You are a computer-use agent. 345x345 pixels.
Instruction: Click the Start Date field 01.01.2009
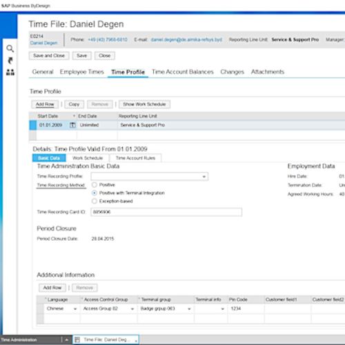(x=53, y=125)
